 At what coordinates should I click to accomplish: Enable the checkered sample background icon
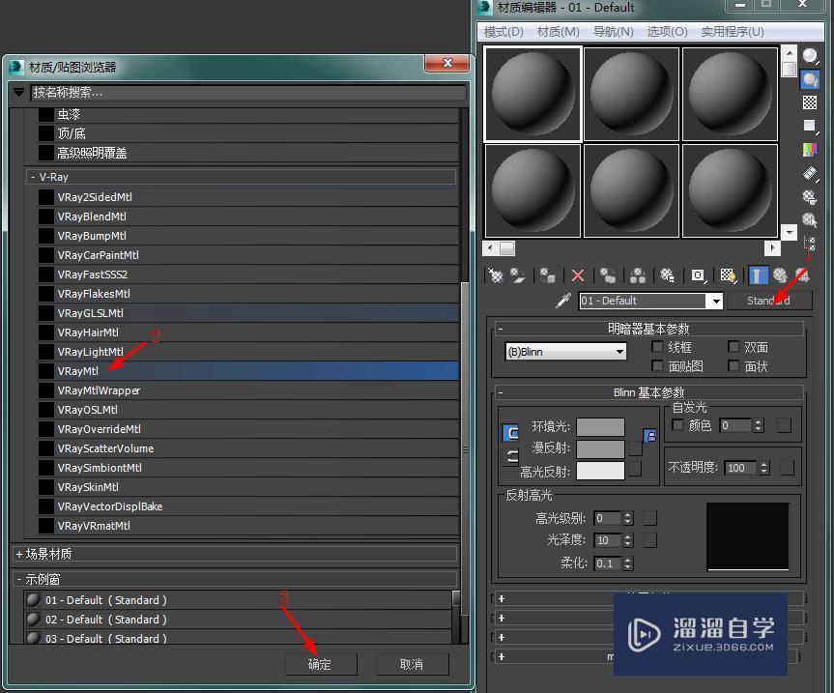(x=810, y=103)
